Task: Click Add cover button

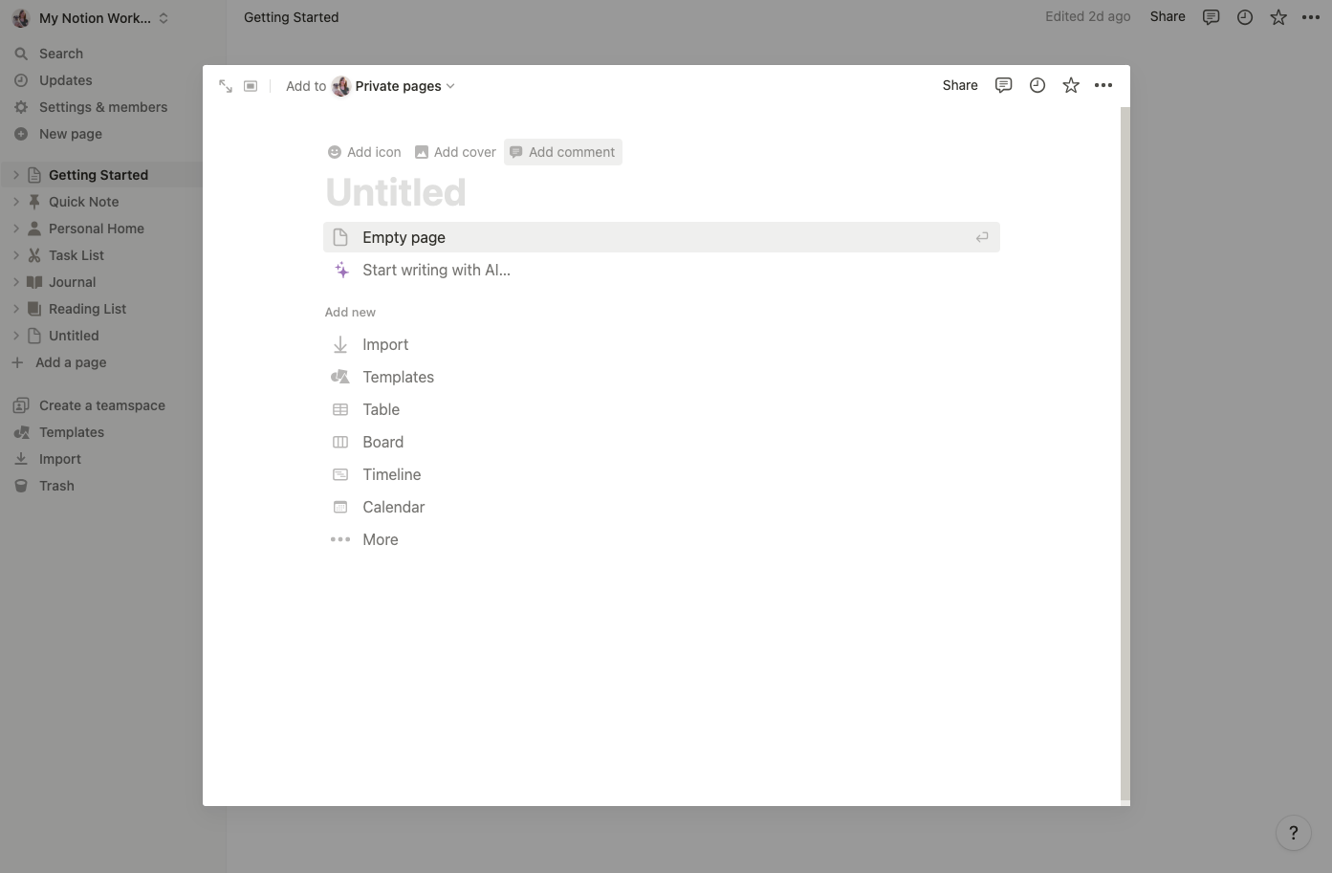Action: [455, 152]
